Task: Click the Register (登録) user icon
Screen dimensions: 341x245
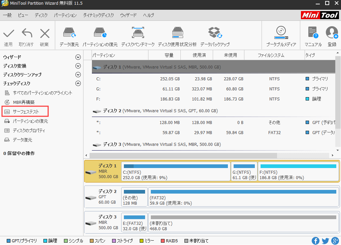Action: [x=332, y=33]
